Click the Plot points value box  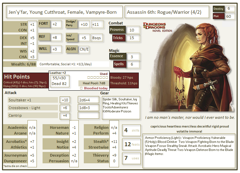click(x=230, y=16)
